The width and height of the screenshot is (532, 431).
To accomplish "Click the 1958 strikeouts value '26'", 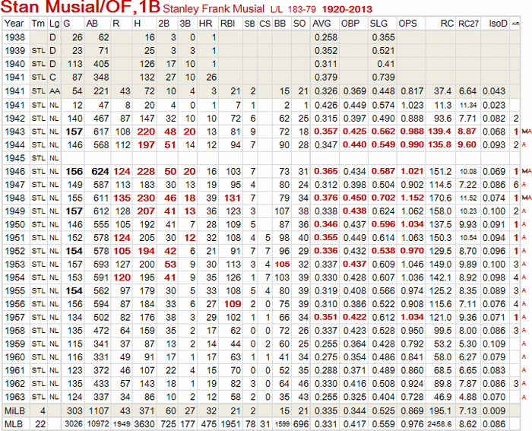I will (x=303, y=330).
